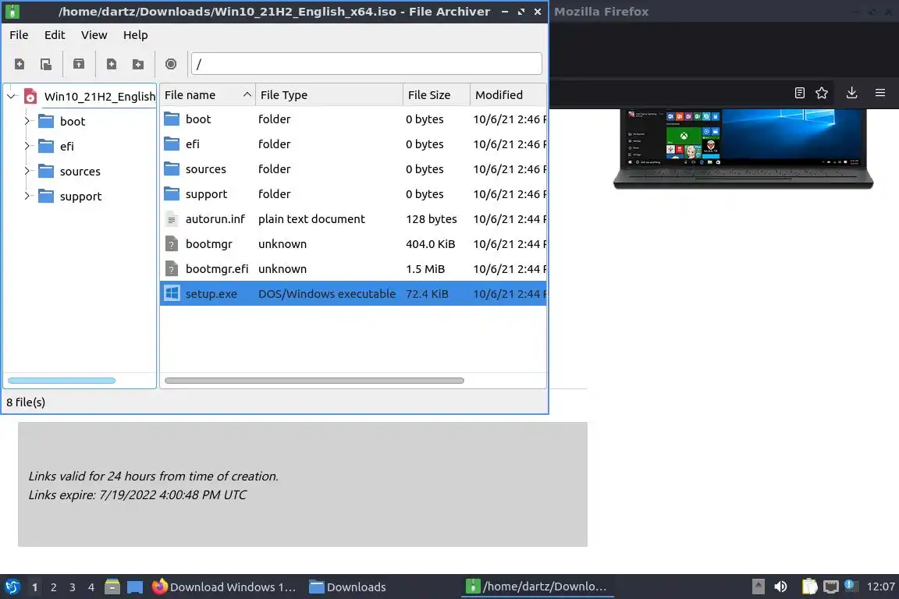Expand the boot folder in tree
Screen dimensions: 899x599
pos(27,121)
